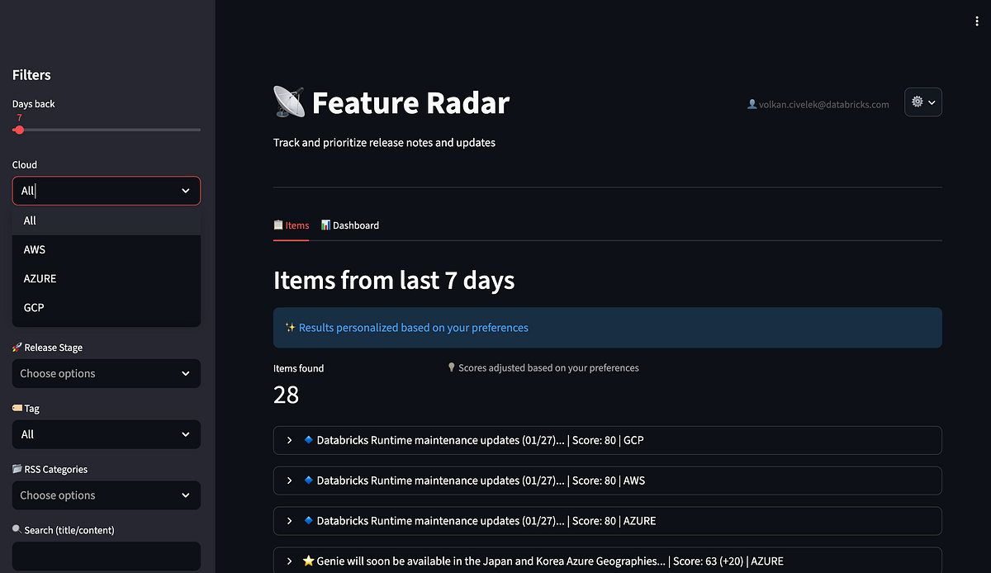The height and width of the screenshot is (573, 991).
Task: Open the Release Stage options dropdown
Action: tap(107, 373)
